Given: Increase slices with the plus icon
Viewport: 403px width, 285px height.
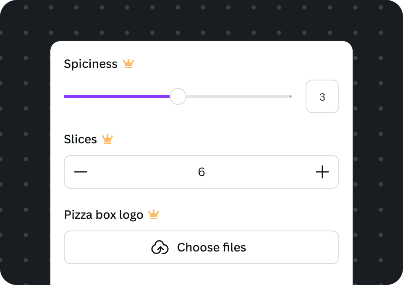Looking at the screenshot, I should pos(322,172).
